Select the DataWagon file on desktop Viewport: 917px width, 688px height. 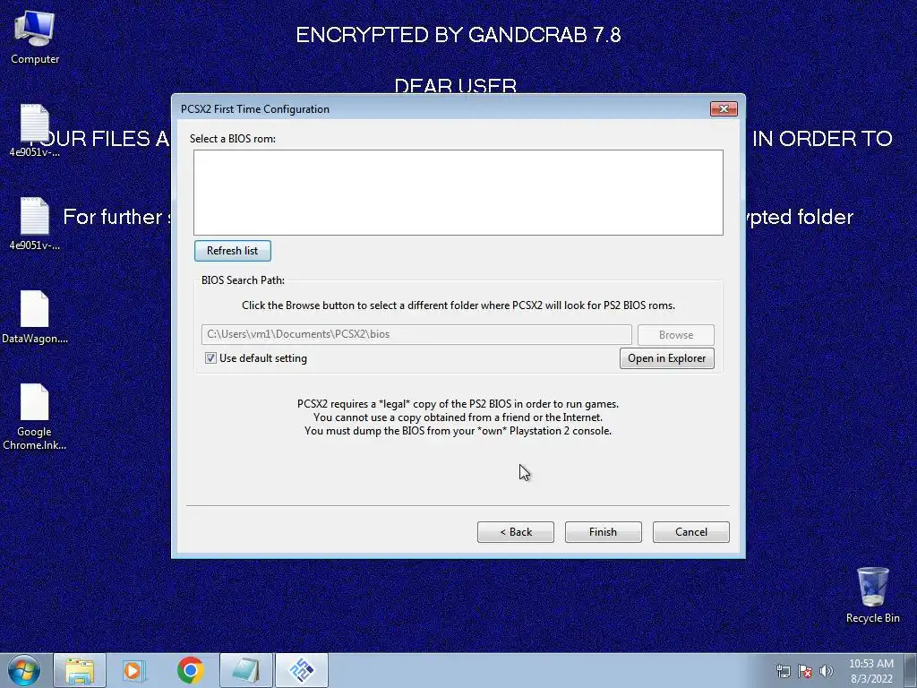(x=35, y=316)
